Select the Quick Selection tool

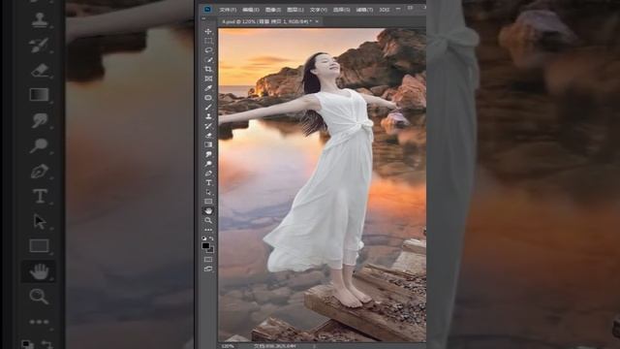click(x=208, y=60)
